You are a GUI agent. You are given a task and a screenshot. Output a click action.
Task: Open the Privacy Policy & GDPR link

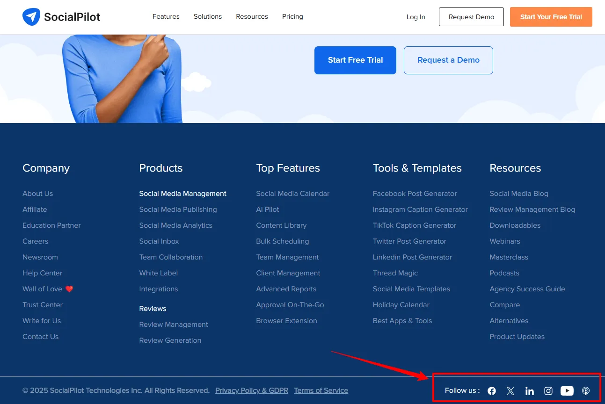251,390
